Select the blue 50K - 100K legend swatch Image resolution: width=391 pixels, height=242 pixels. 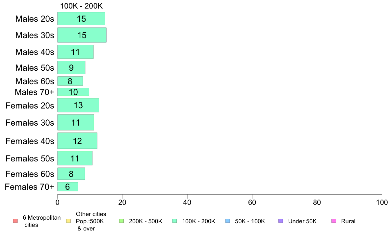tap(227, 221)
